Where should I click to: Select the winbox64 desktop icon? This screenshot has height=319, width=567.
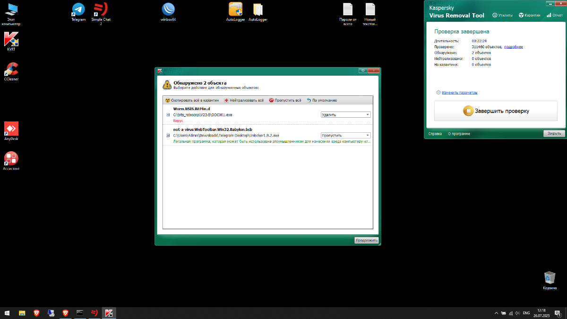click(x=168, y=12)
